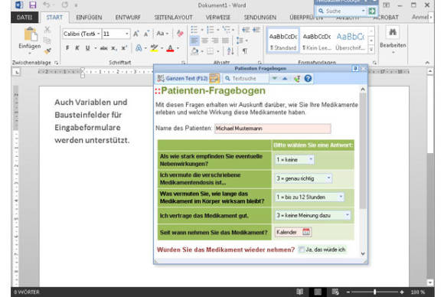Check 'Ja, das würde ich' checkbox
Screen dimensions: 444x297
click(x=302, y=250)
